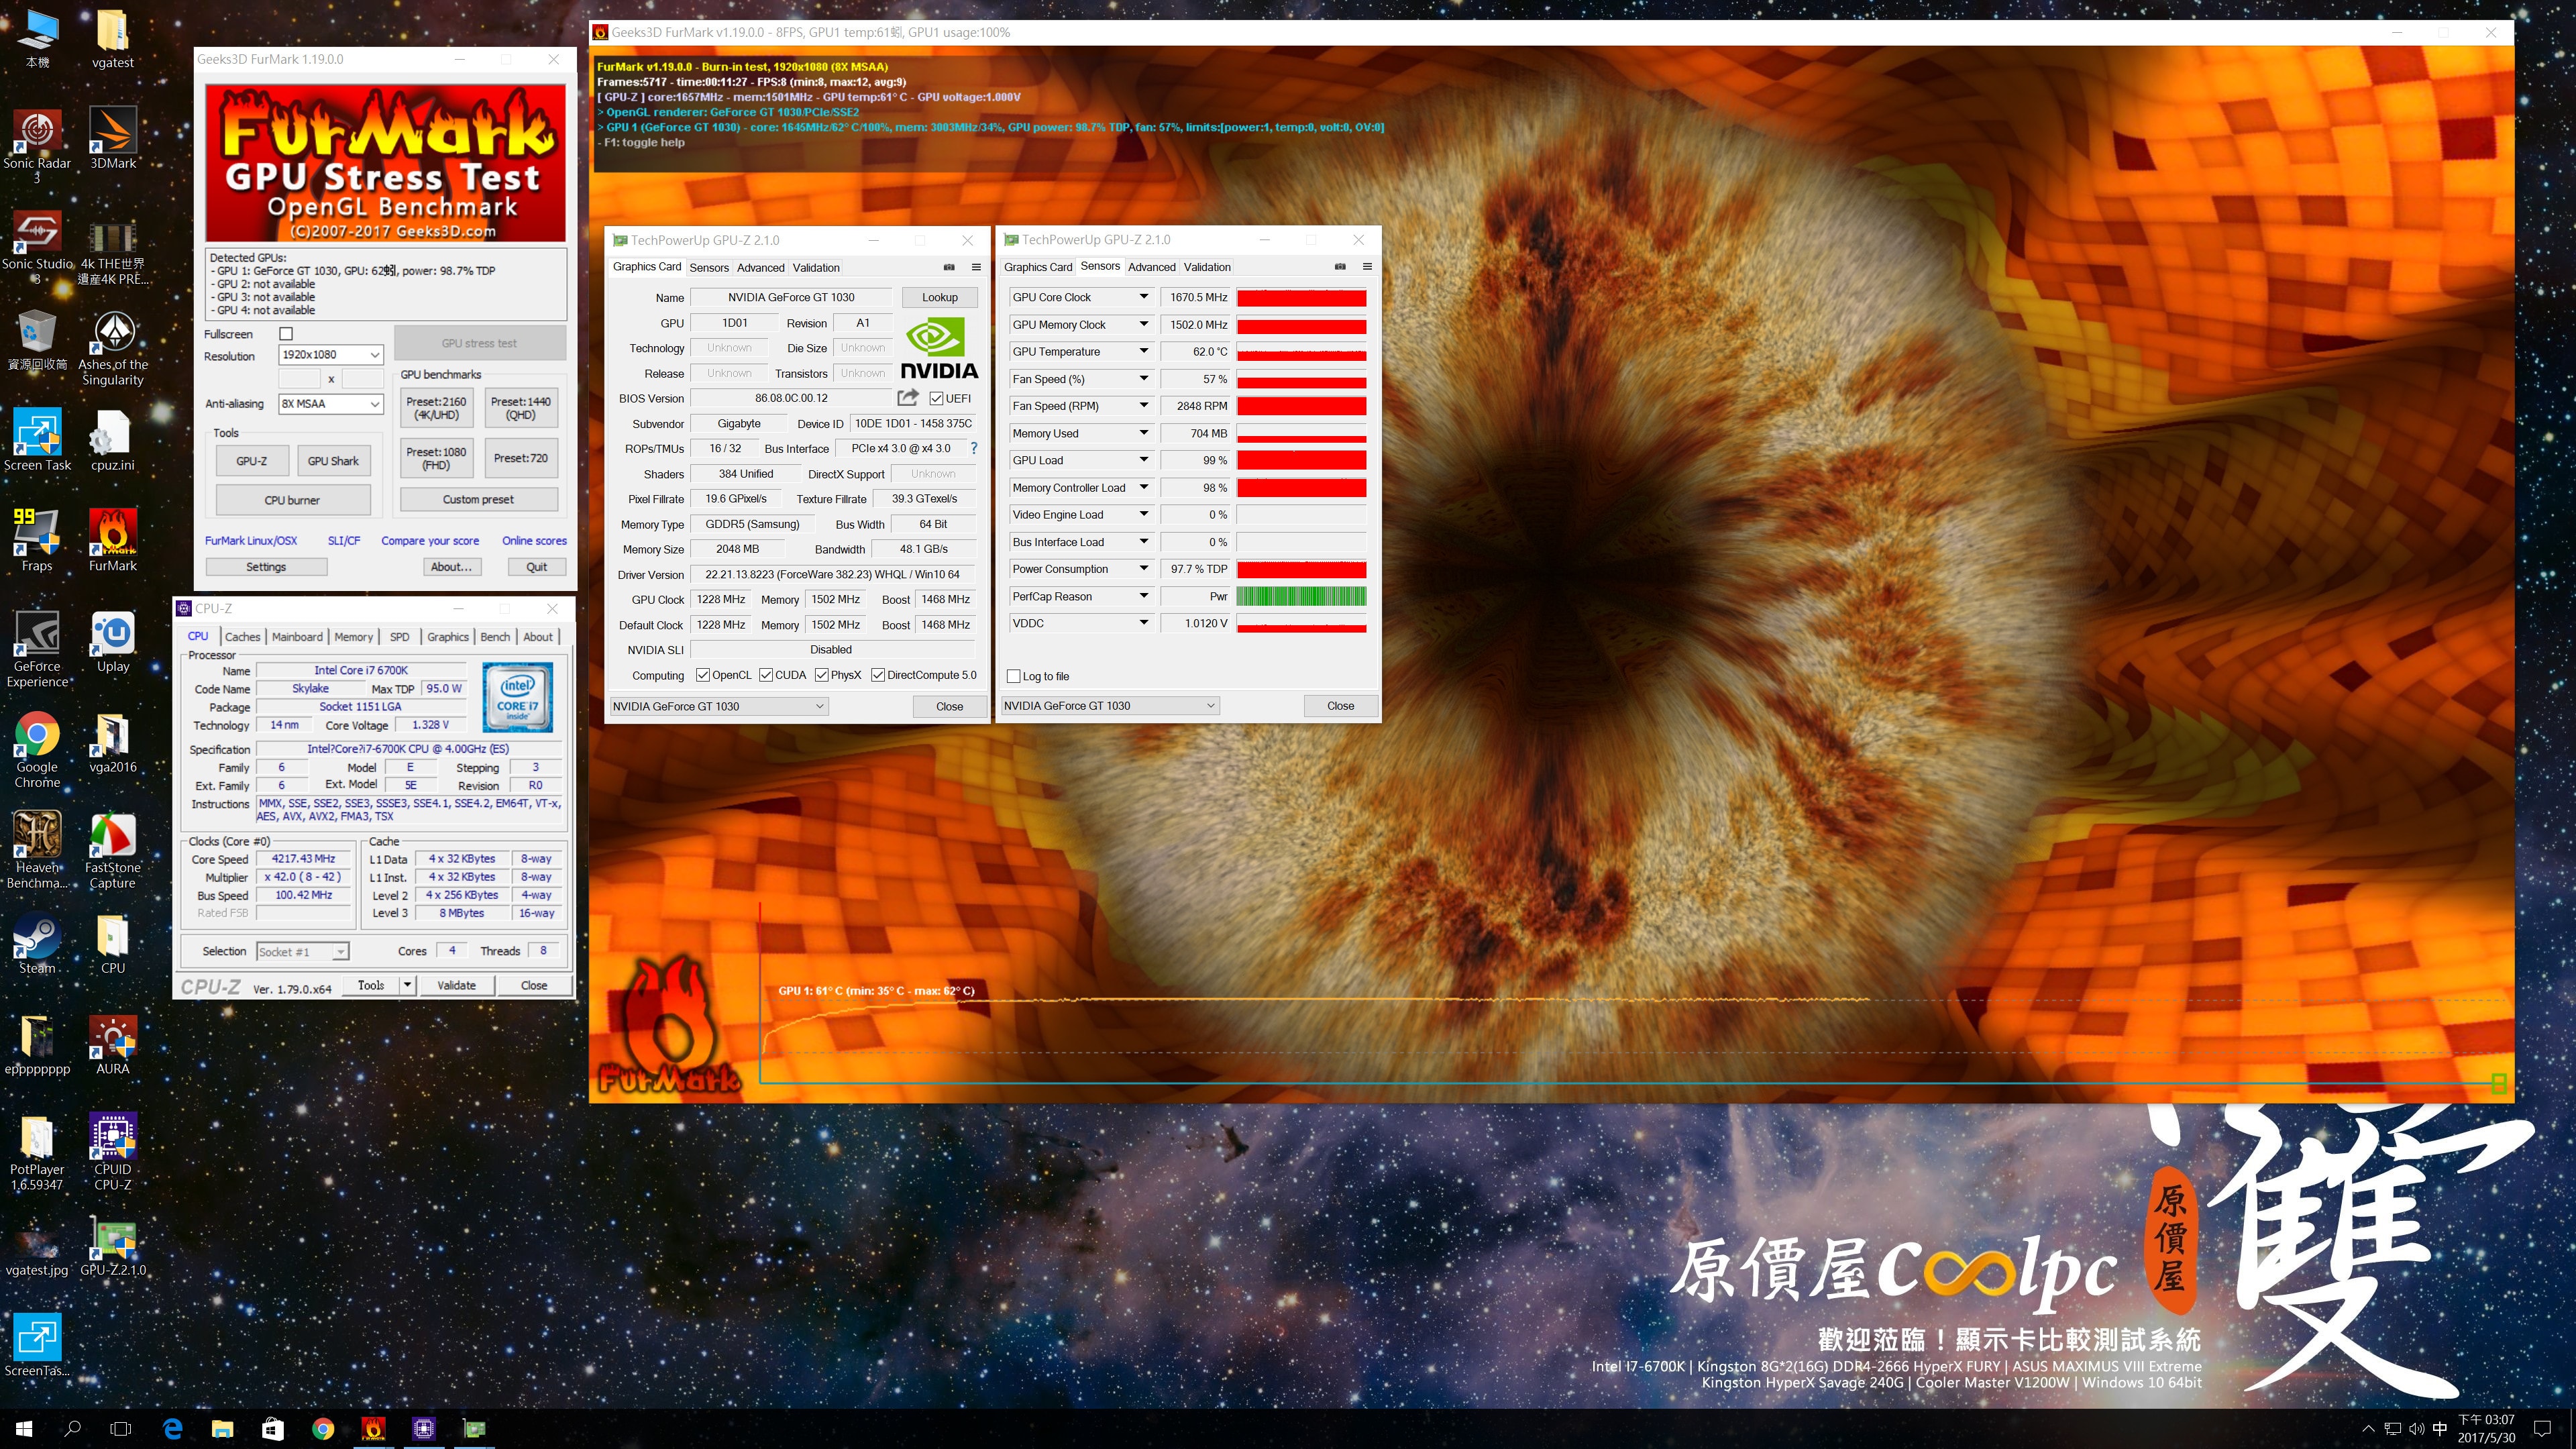Toggle the Fullscreen checkbox in FurMark

tap(286, 334)
